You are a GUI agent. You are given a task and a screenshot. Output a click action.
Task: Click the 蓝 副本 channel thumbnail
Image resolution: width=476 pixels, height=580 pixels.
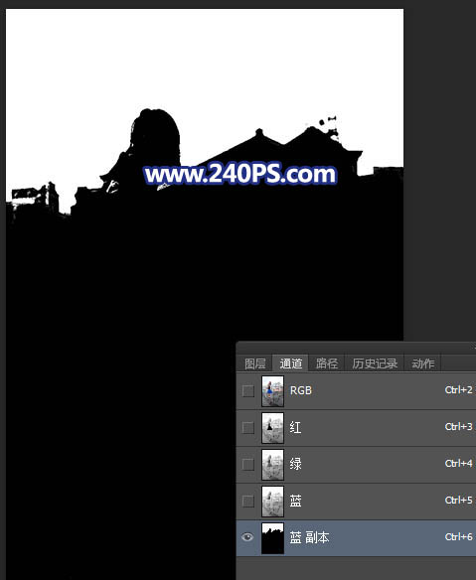point(273,538)
